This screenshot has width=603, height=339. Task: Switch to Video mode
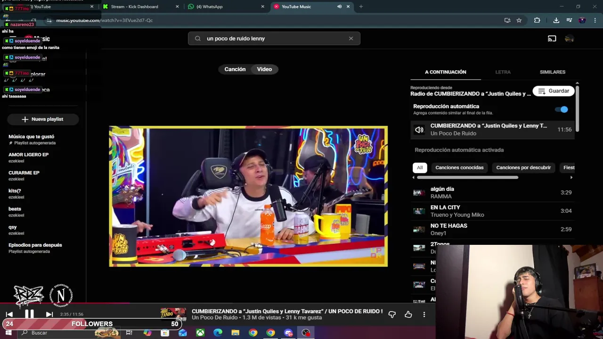(264, 69)
